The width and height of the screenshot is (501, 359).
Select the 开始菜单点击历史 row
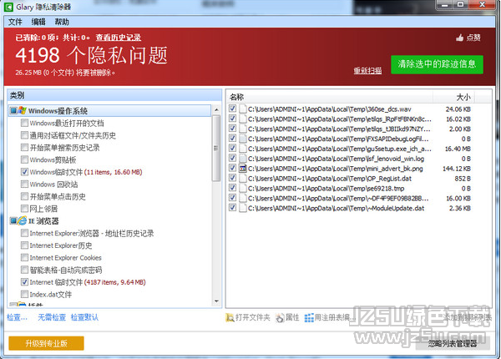coord(58,196)
